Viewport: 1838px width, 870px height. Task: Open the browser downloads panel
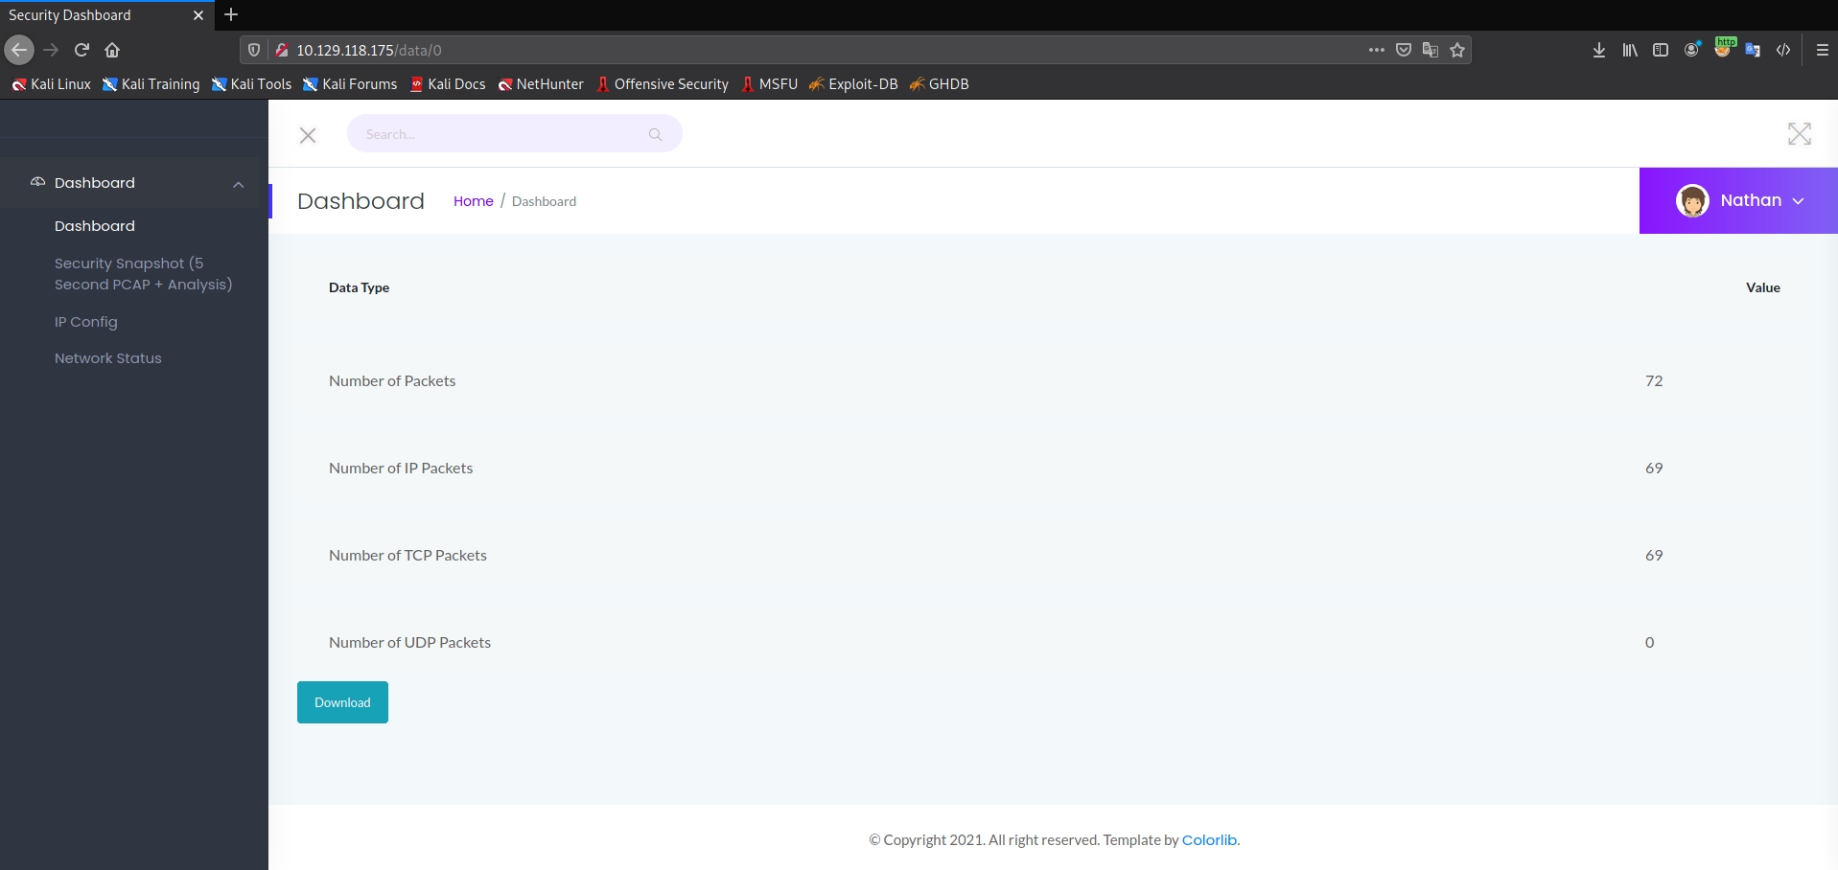click(1598, 50)
